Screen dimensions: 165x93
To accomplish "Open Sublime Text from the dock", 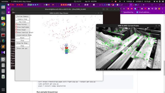I will tap(3, 47).
